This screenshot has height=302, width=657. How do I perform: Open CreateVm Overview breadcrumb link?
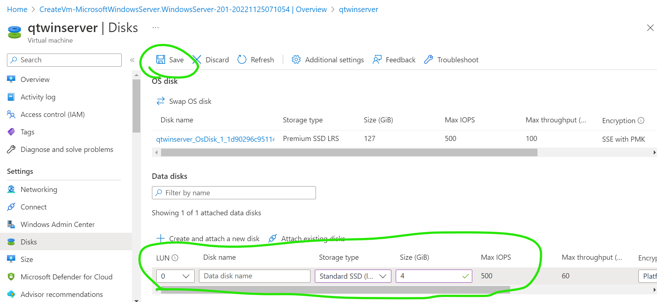183,9
